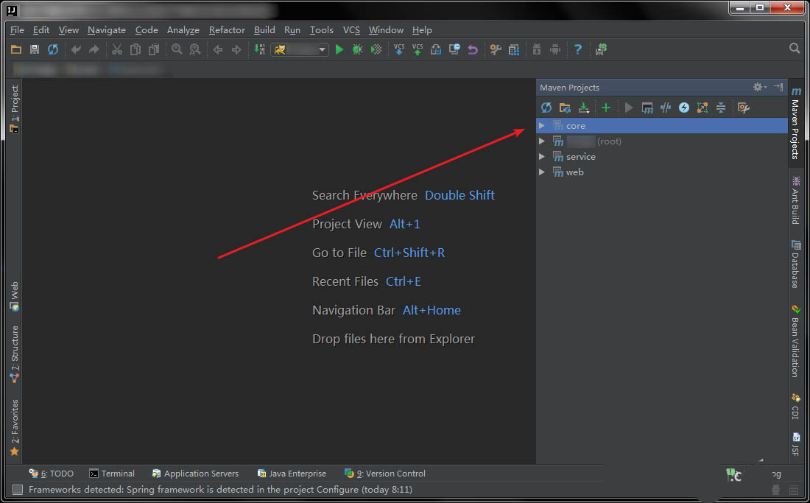Hide the Maven Projects panel

[778, 88]
